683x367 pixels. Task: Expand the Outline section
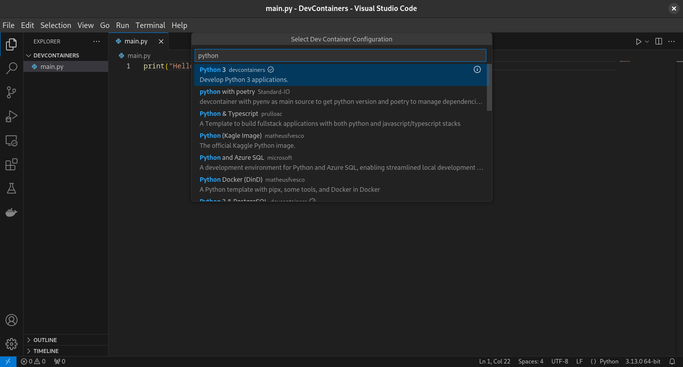(45, 340)
